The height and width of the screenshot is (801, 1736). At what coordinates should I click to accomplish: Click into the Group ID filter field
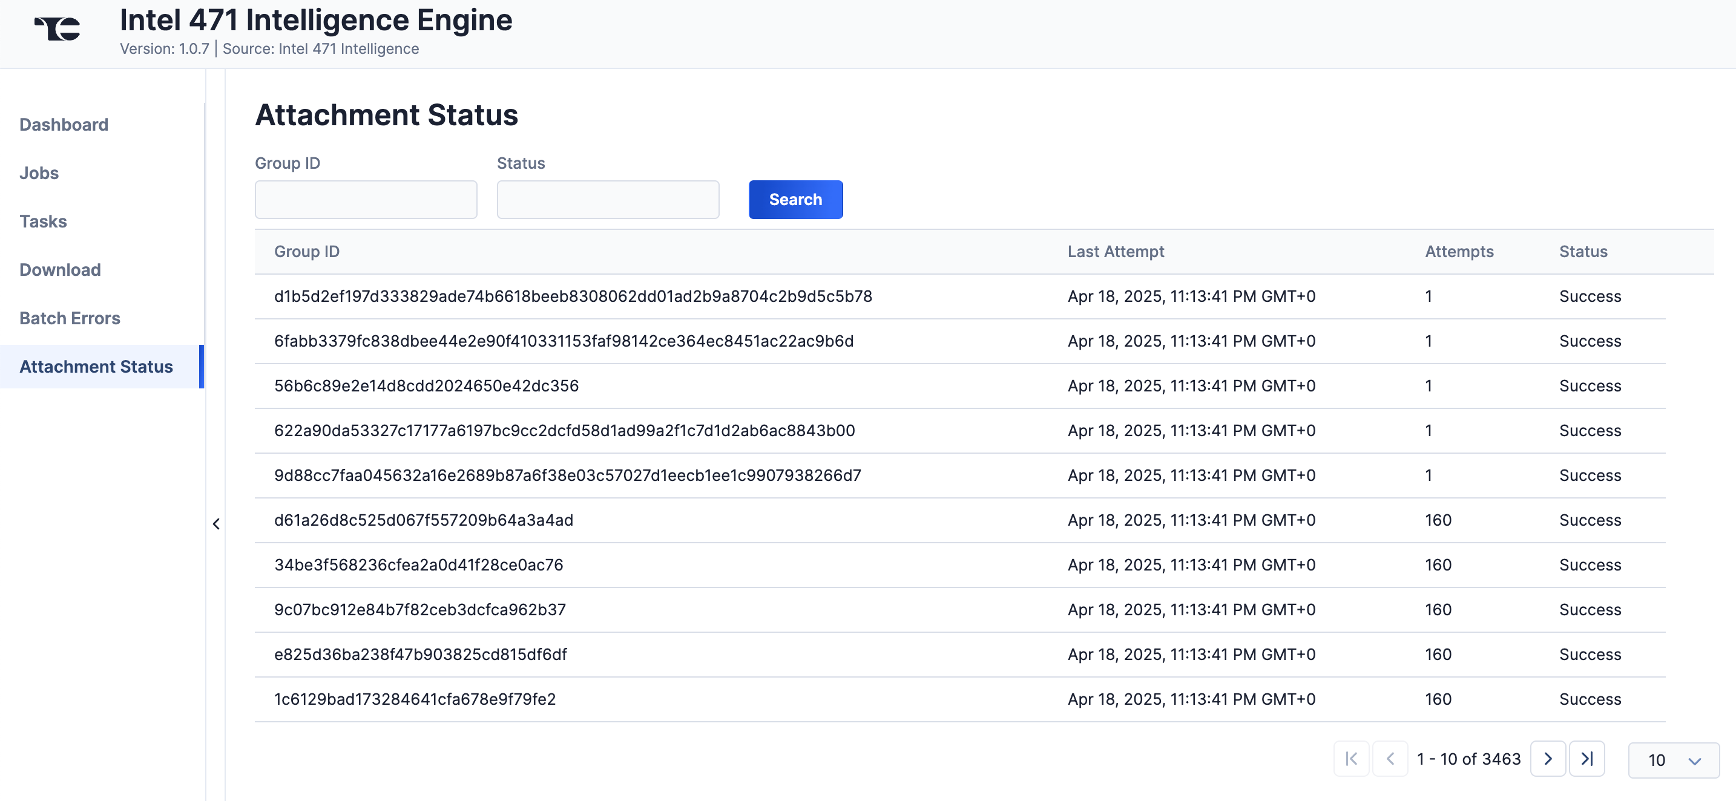pyautogui.click(x=366, y=200)
